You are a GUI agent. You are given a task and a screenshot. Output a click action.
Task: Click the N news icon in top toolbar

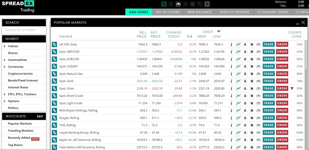(x=207, y=4)
